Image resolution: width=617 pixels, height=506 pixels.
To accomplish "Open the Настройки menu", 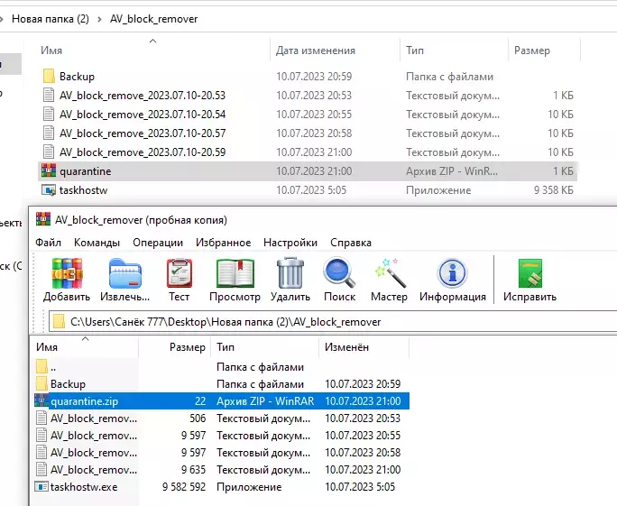I will (290, 243).
